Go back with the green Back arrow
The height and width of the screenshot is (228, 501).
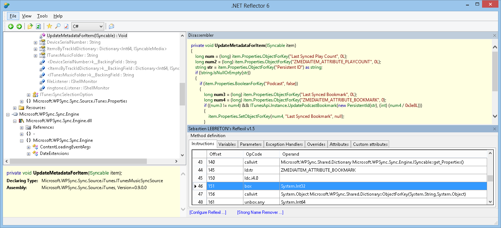tap(11, 26)
